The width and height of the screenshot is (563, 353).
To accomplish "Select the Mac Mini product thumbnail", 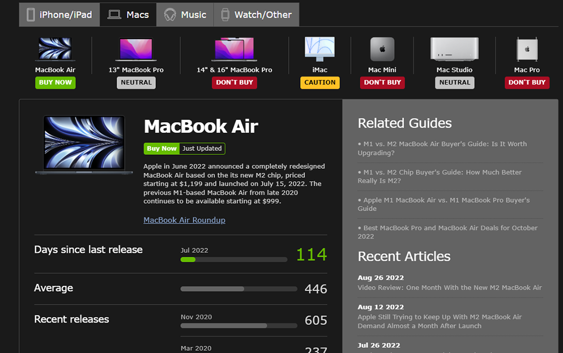I will pos(382,49).
